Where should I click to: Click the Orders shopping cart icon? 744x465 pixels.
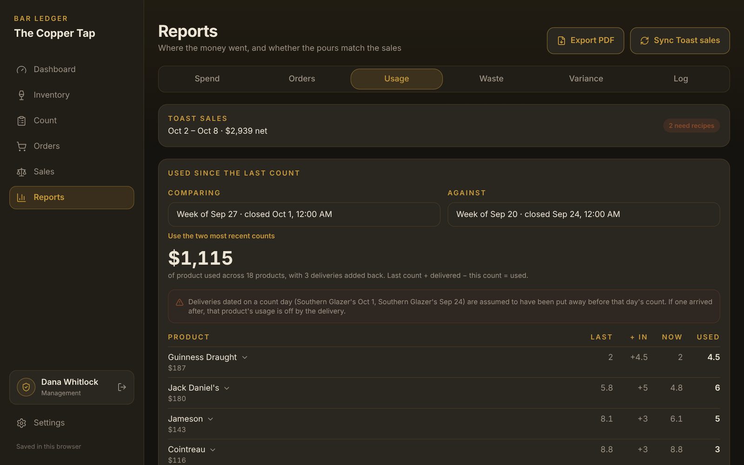(x=21, y=146)
